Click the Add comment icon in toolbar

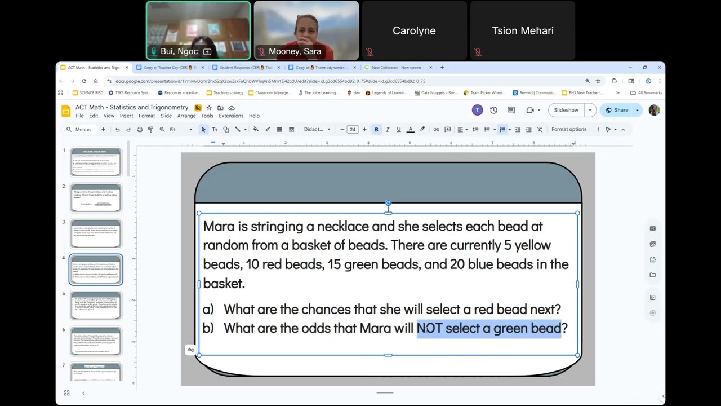pos(447,130)
